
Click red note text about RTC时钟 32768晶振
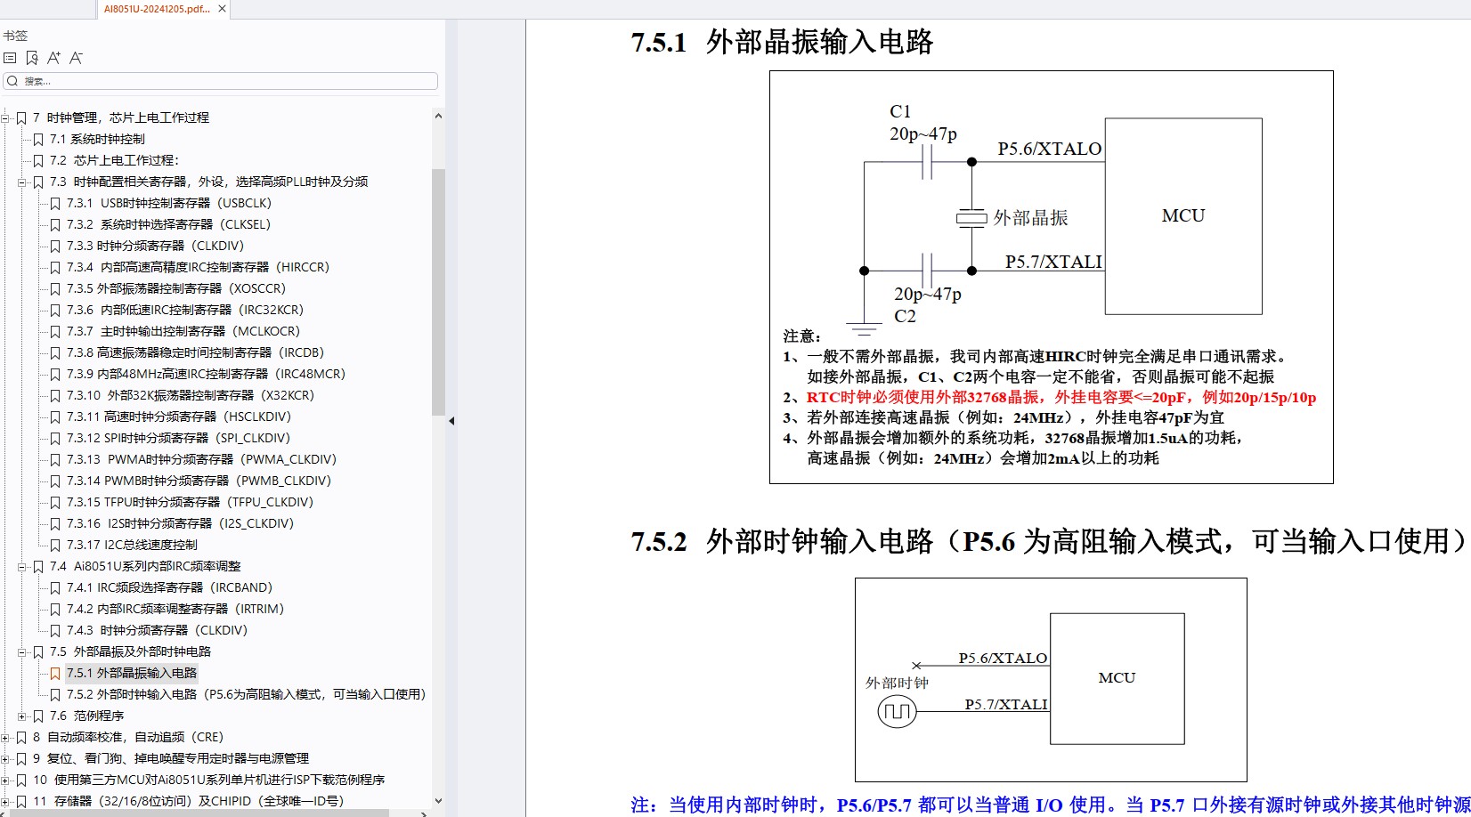tap(1061, 397)
